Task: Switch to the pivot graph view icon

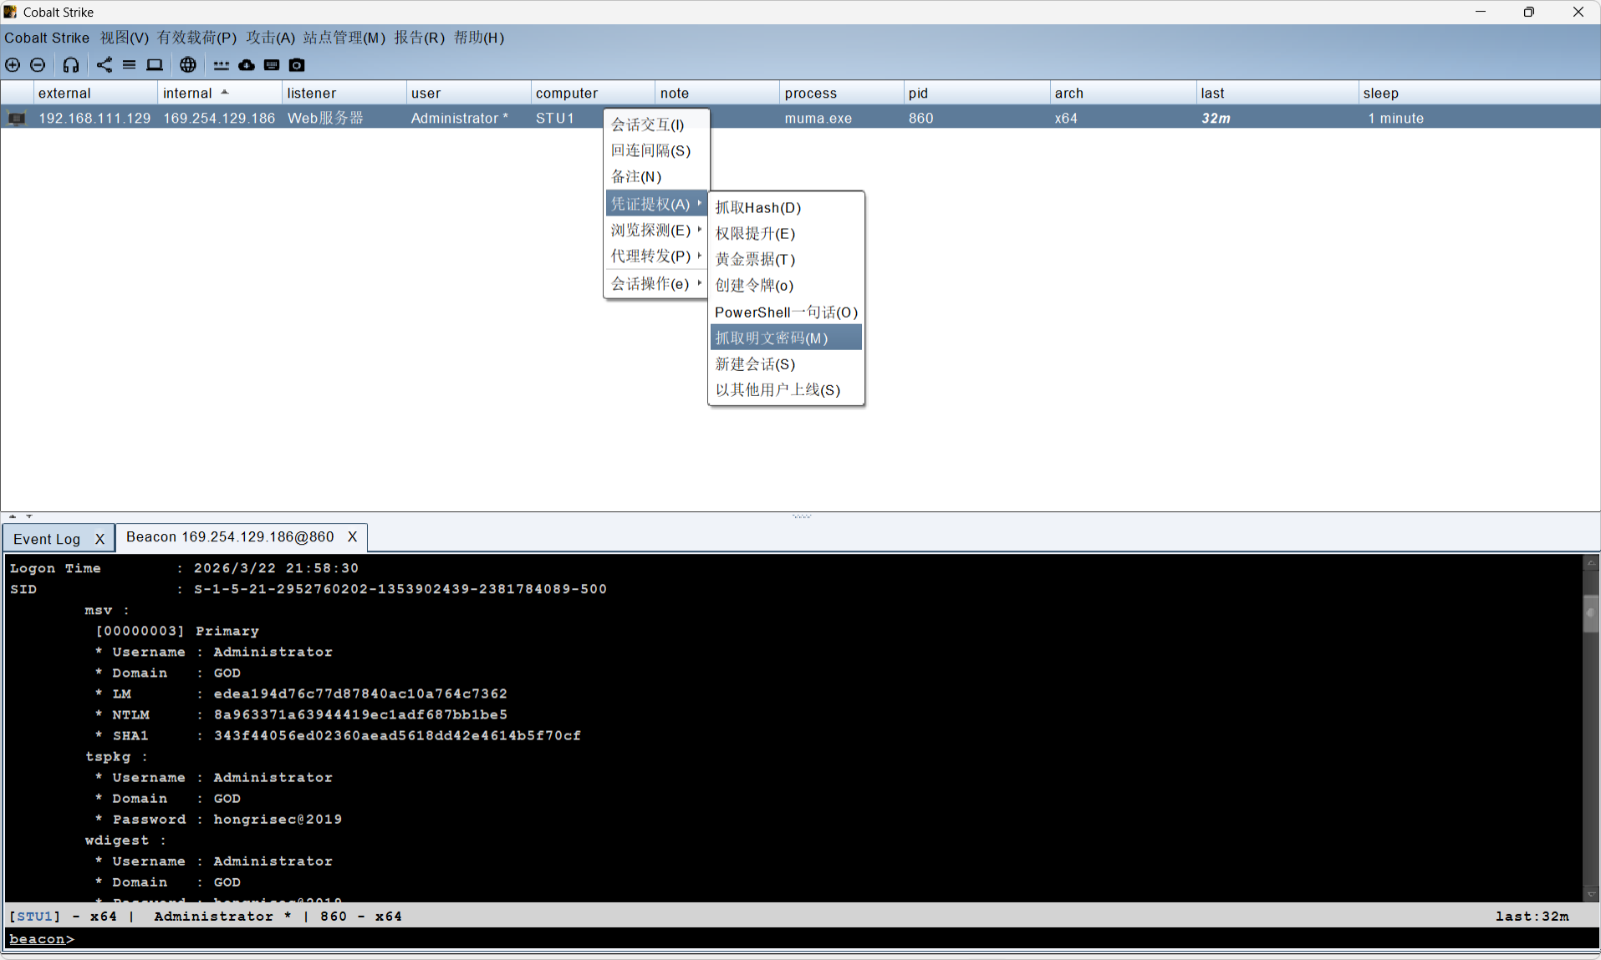Action: click(x=105, y=64)
